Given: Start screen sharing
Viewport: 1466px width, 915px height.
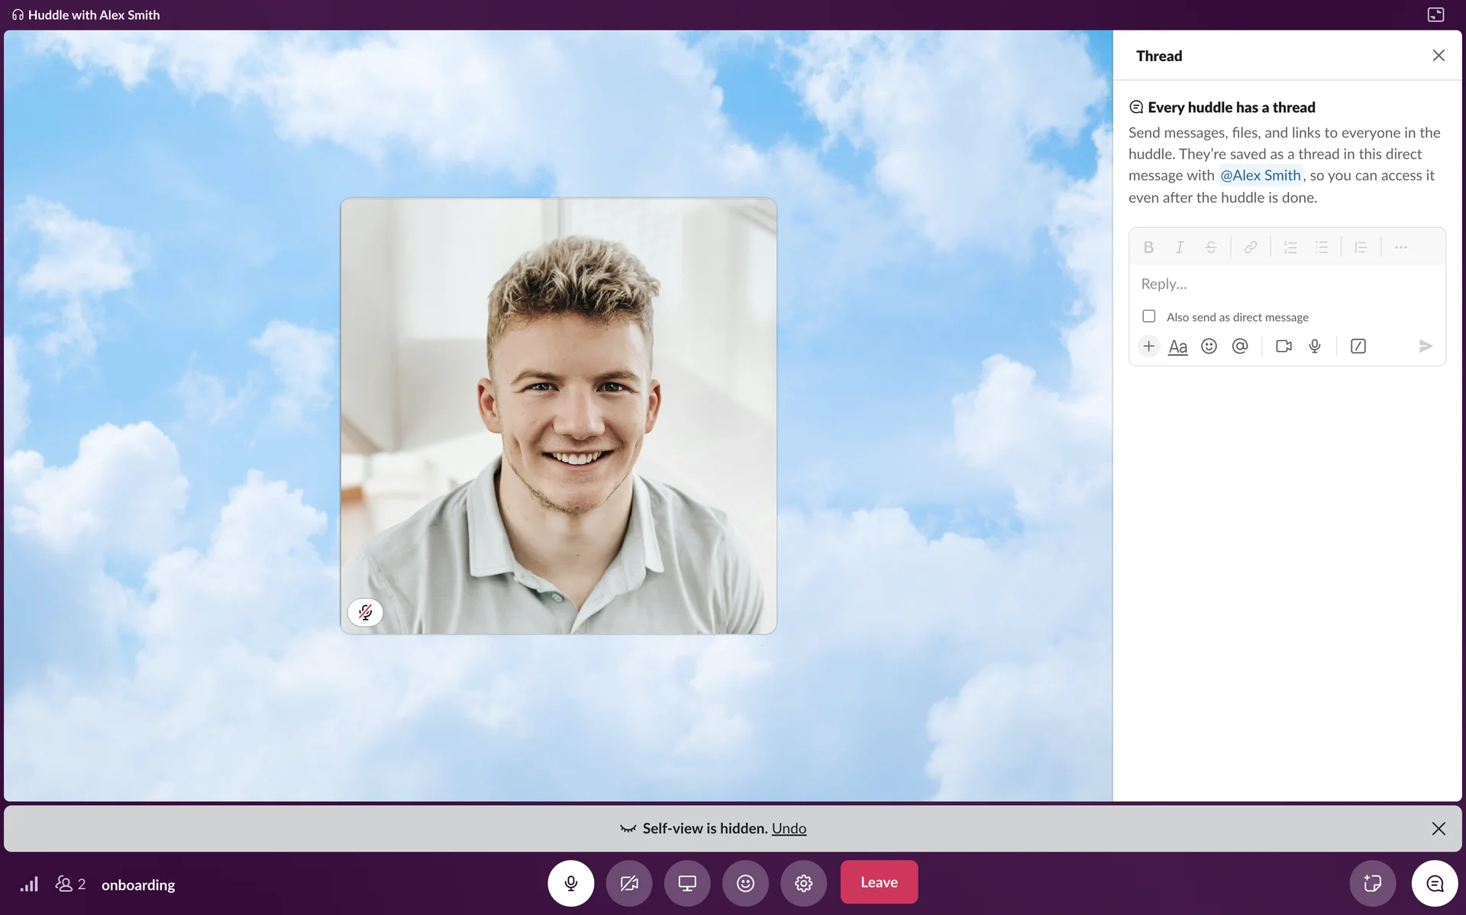Looking at the screenshot, I should [687, 883].
